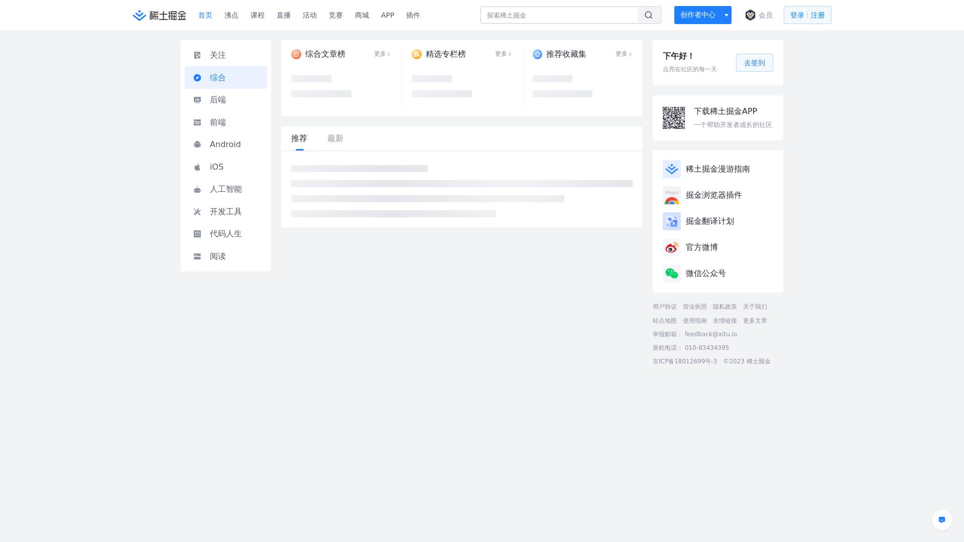964x542 pixels.
Task: Click the 开发工具 wrench icon
Action: pos(197,212)
